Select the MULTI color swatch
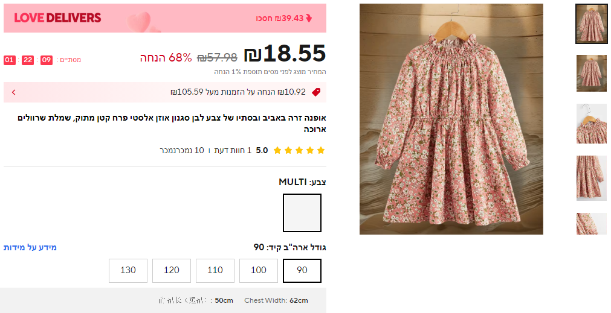 302,212
